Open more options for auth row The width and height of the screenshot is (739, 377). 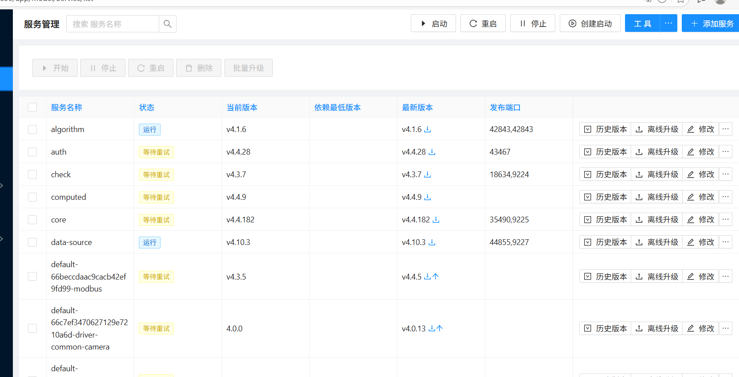coord(726,152)
